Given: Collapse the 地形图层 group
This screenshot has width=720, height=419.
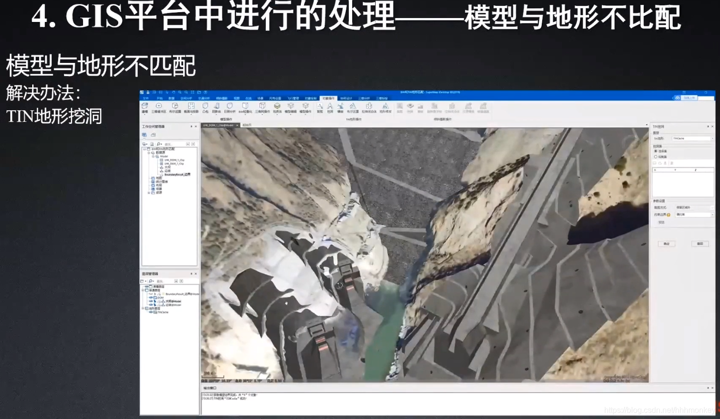Looking at the screenshot, I should tap(143, 308).
